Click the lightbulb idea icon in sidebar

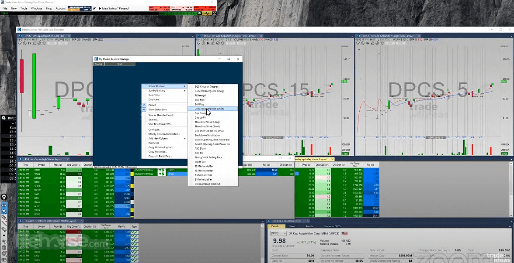3,197
